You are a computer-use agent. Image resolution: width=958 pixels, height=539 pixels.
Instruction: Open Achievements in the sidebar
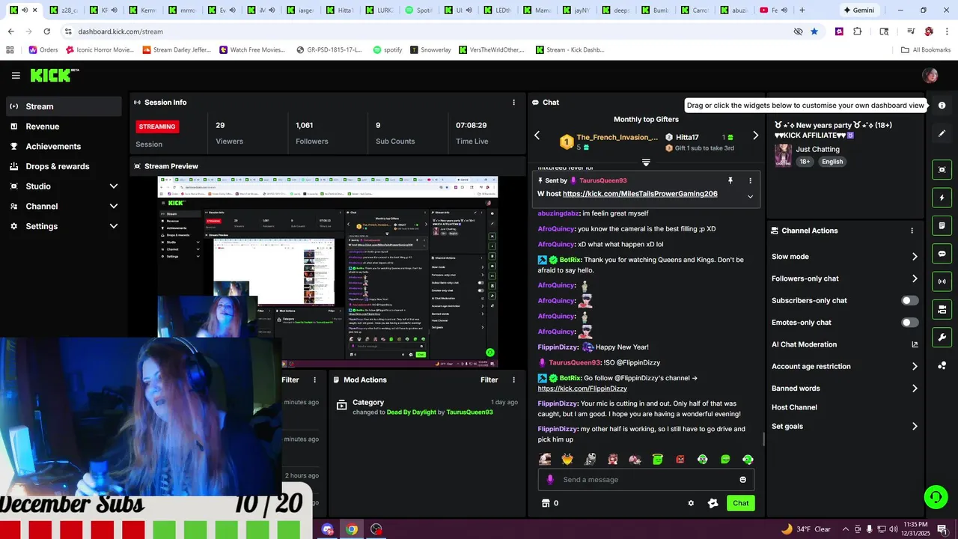64,147
